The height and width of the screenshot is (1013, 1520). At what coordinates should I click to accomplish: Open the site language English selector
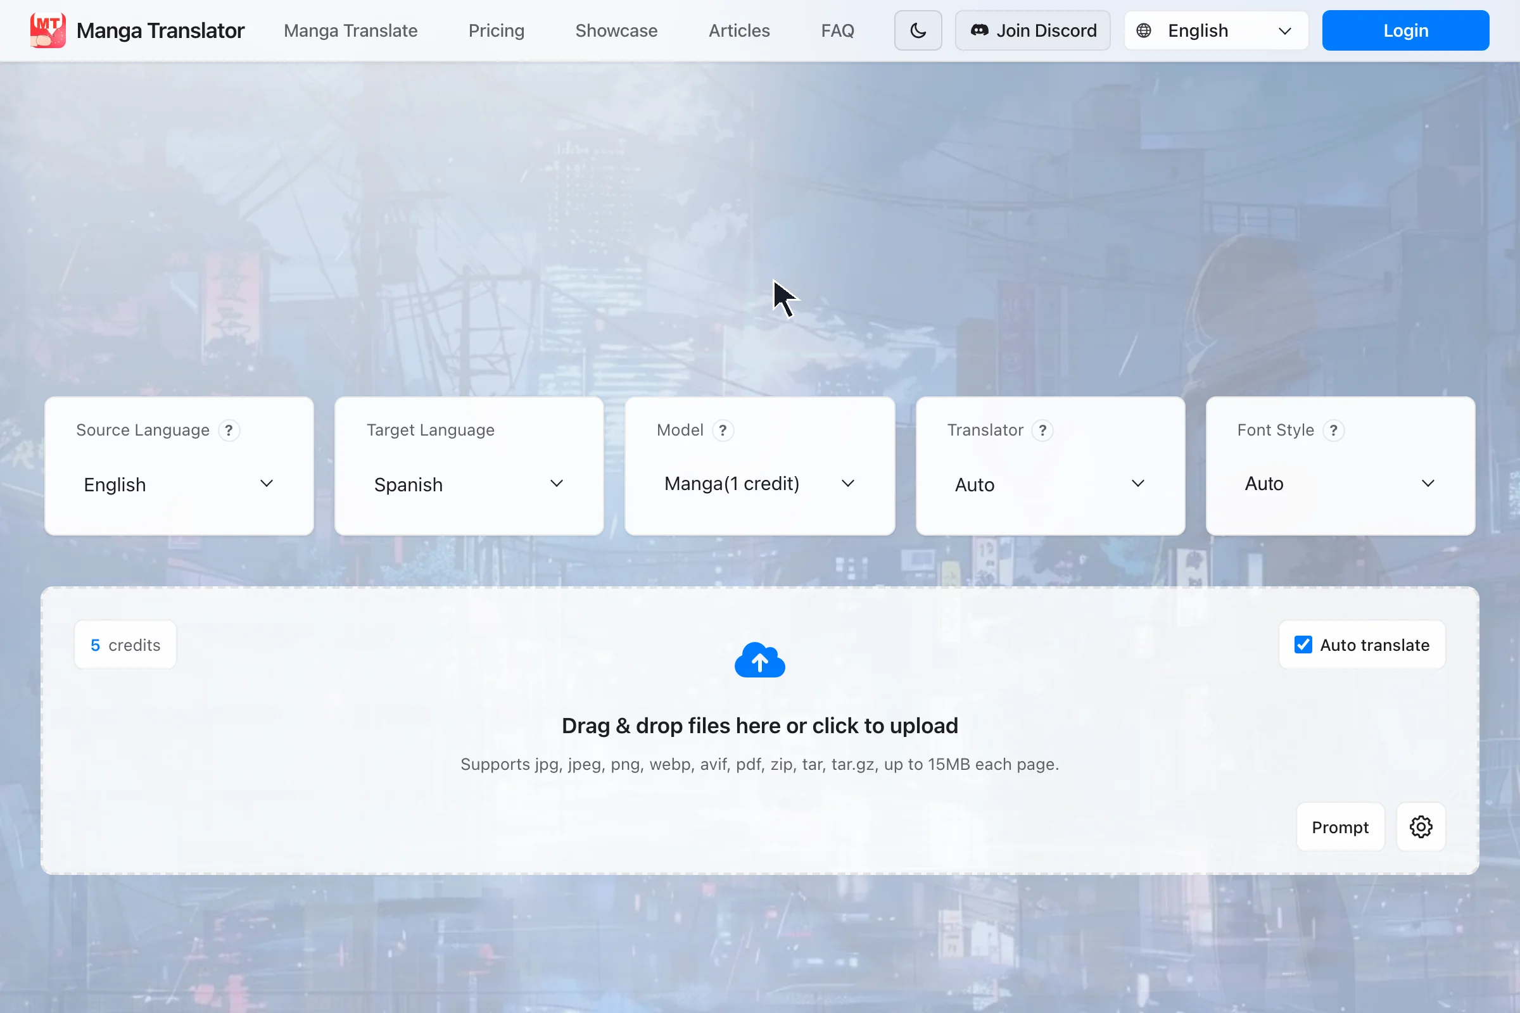pyautogui.click(x=1216, y=30)
